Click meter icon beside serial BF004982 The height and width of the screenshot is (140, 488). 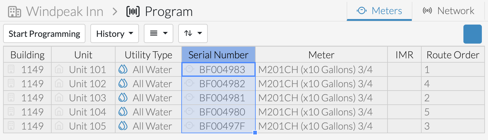pyautogui.click(x=190, y=83)
